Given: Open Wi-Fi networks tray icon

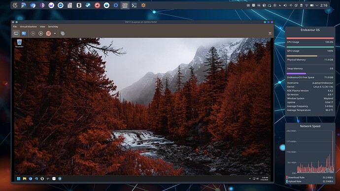Looking at the screenshot, I should (x=306, y=5).
